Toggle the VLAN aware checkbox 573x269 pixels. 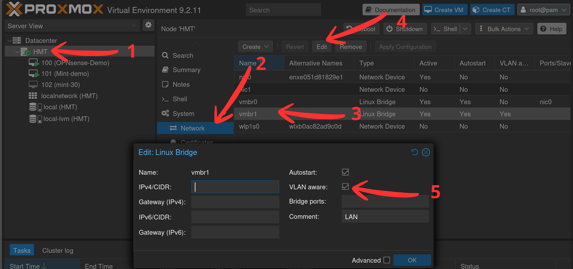(x=346, y=186)
